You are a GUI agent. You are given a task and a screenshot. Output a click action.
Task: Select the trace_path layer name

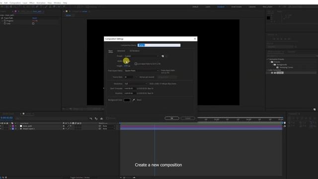[x=27, y=126]
